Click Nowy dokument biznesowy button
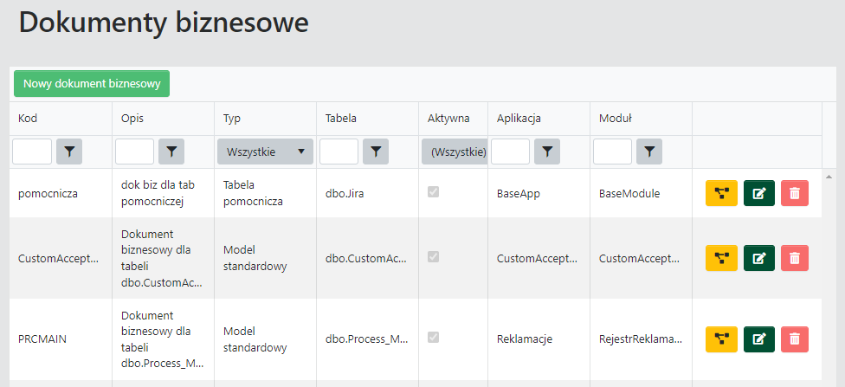 pos(92,84)
